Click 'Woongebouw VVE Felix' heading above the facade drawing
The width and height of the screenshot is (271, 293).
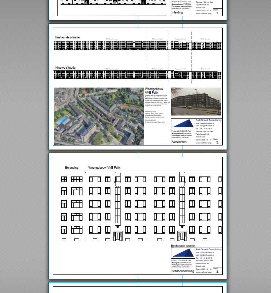click(x=104, y=168)
